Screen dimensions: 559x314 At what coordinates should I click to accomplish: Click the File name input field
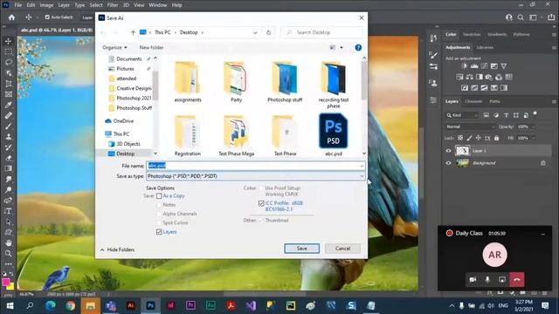(x=256, y=166)
